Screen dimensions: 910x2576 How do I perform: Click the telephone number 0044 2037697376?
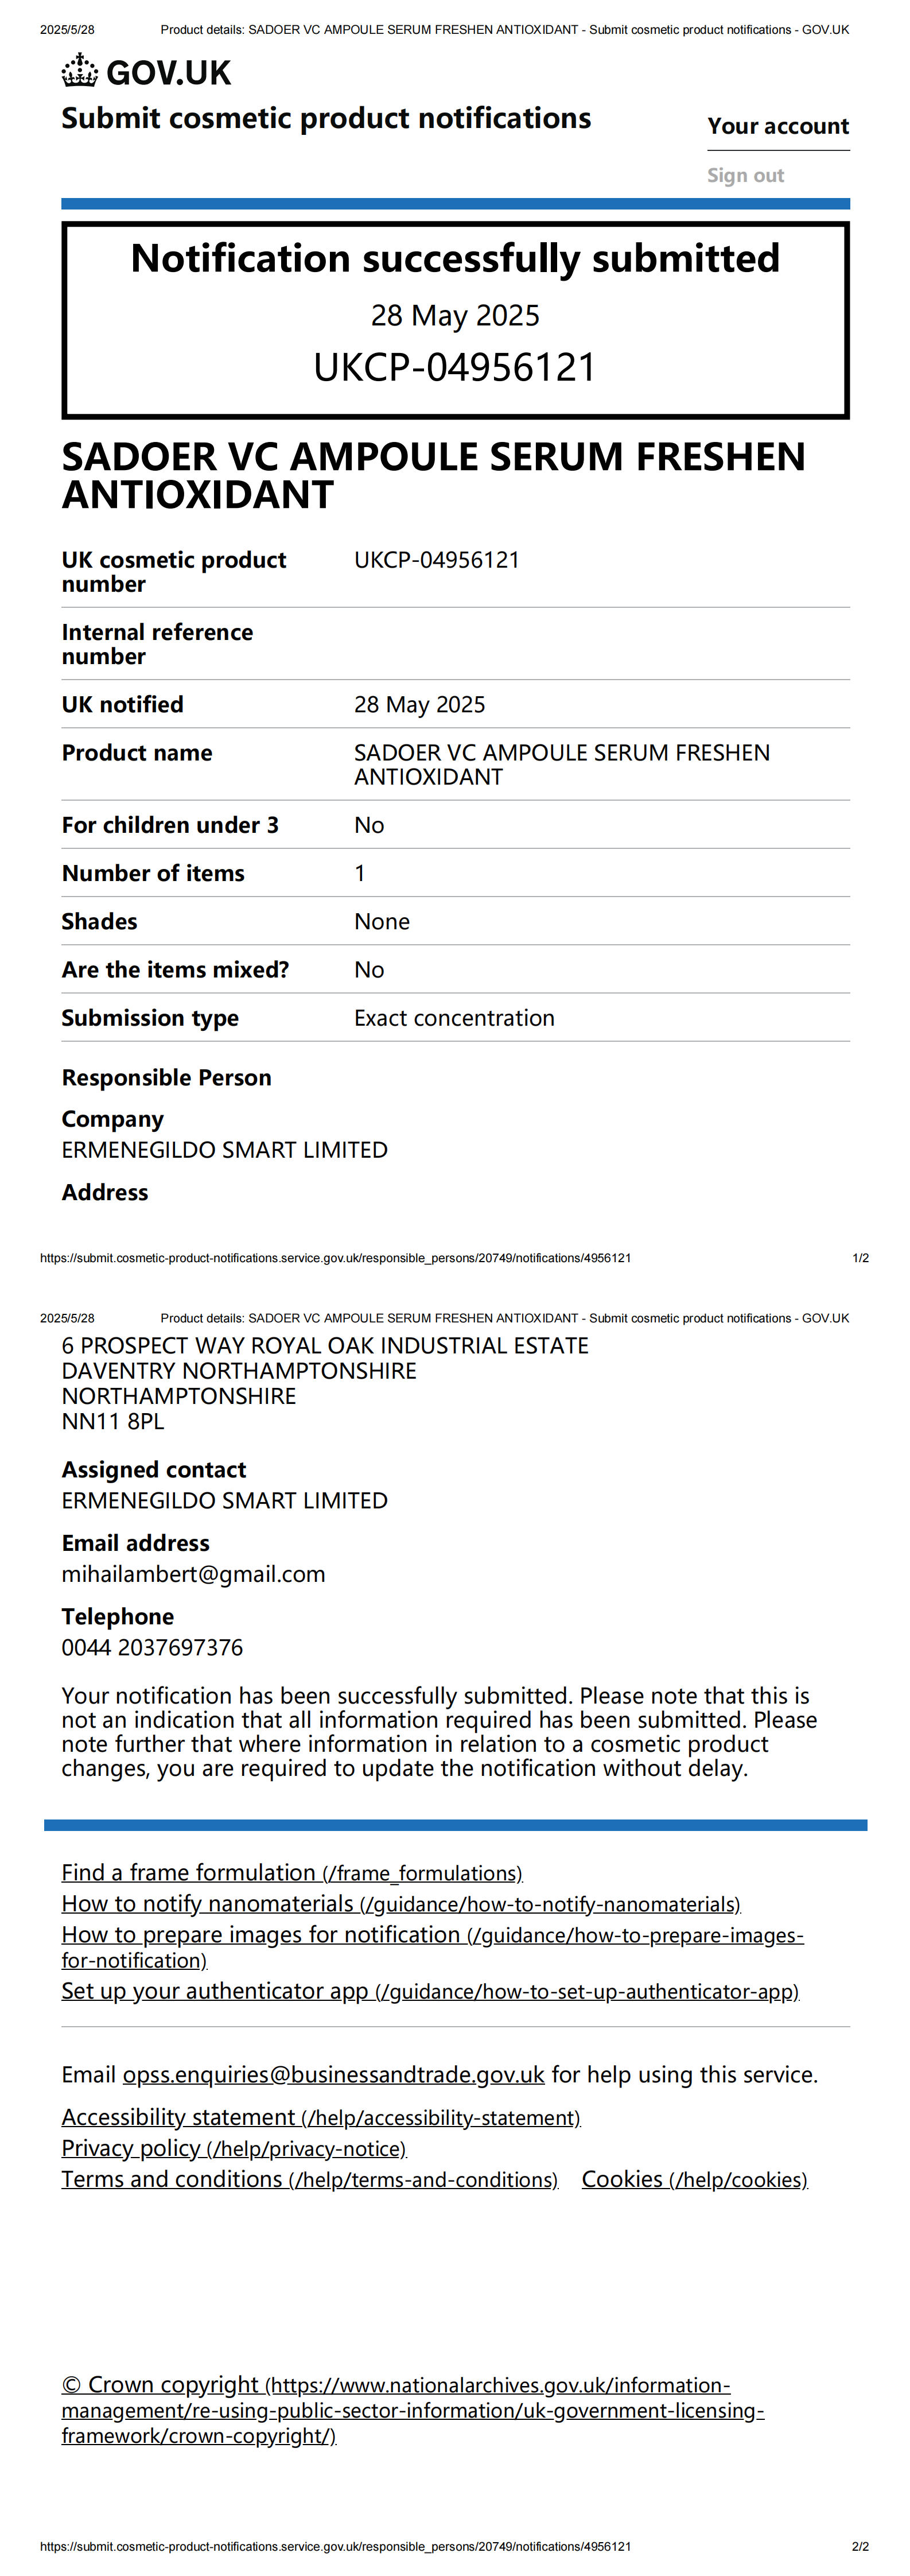pos(152,1647)
